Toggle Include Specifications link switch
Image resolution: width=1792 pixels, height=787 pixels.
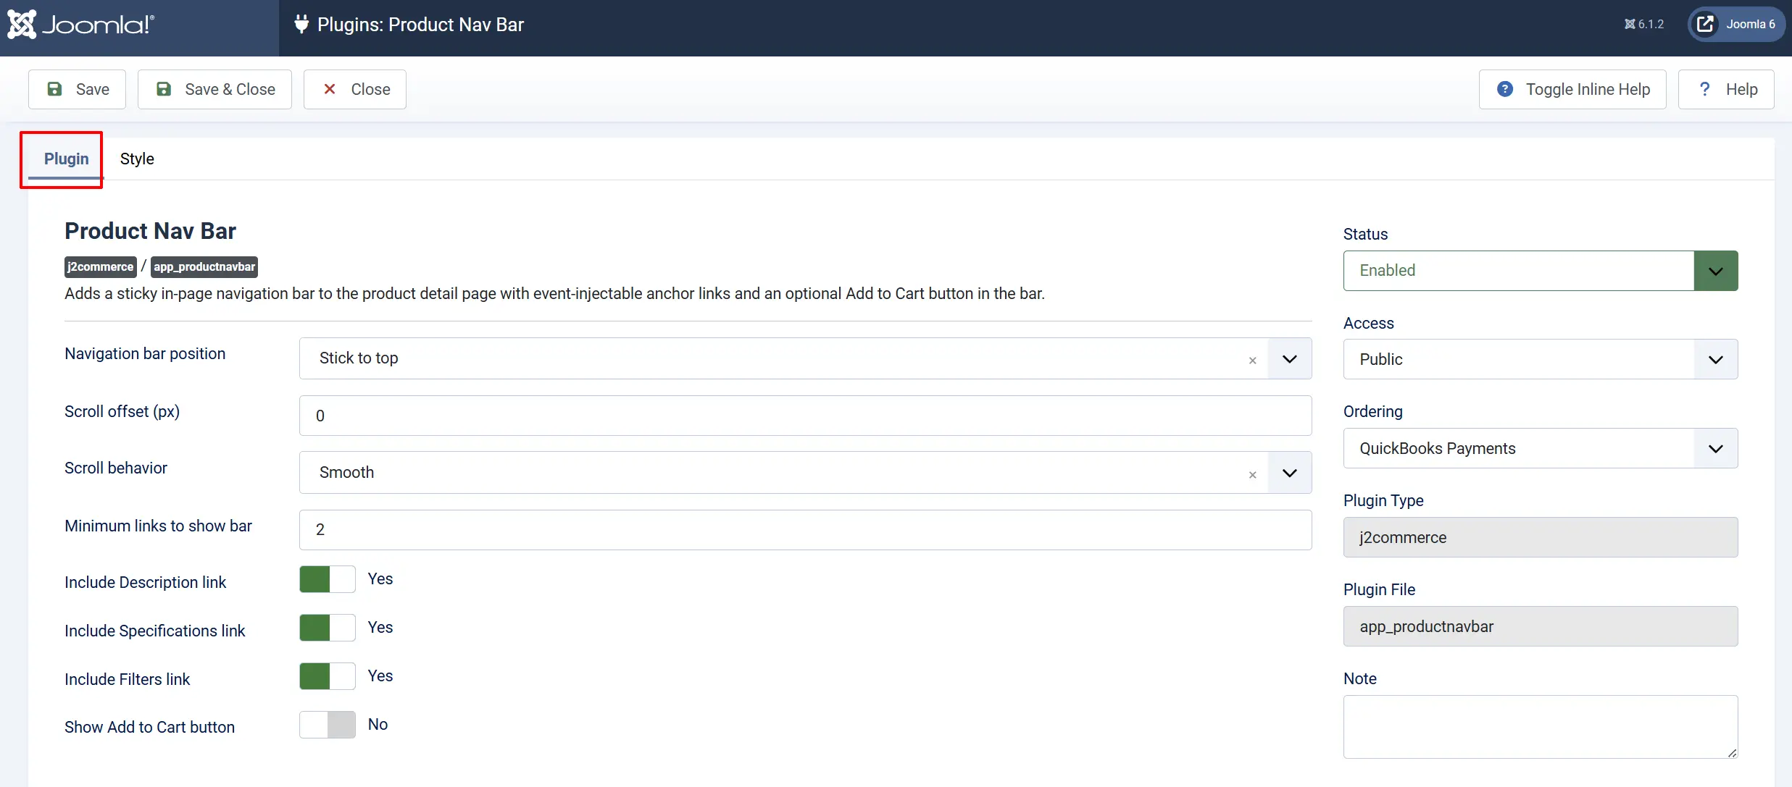(x=328, y=628)
